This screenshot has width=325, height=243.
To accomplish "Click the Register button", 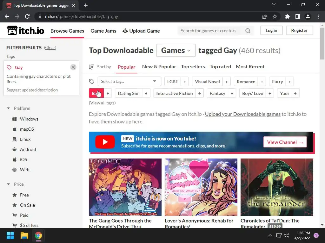I will tap(299, 30).
